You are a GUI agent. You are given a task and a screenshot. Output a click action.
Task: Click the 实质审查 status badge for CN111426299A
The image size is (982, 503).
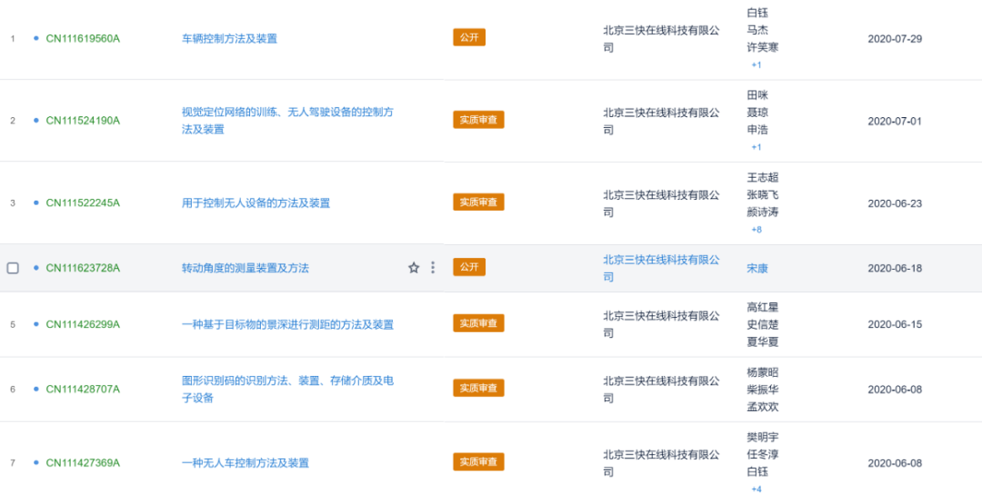click(x=478, y=323)
